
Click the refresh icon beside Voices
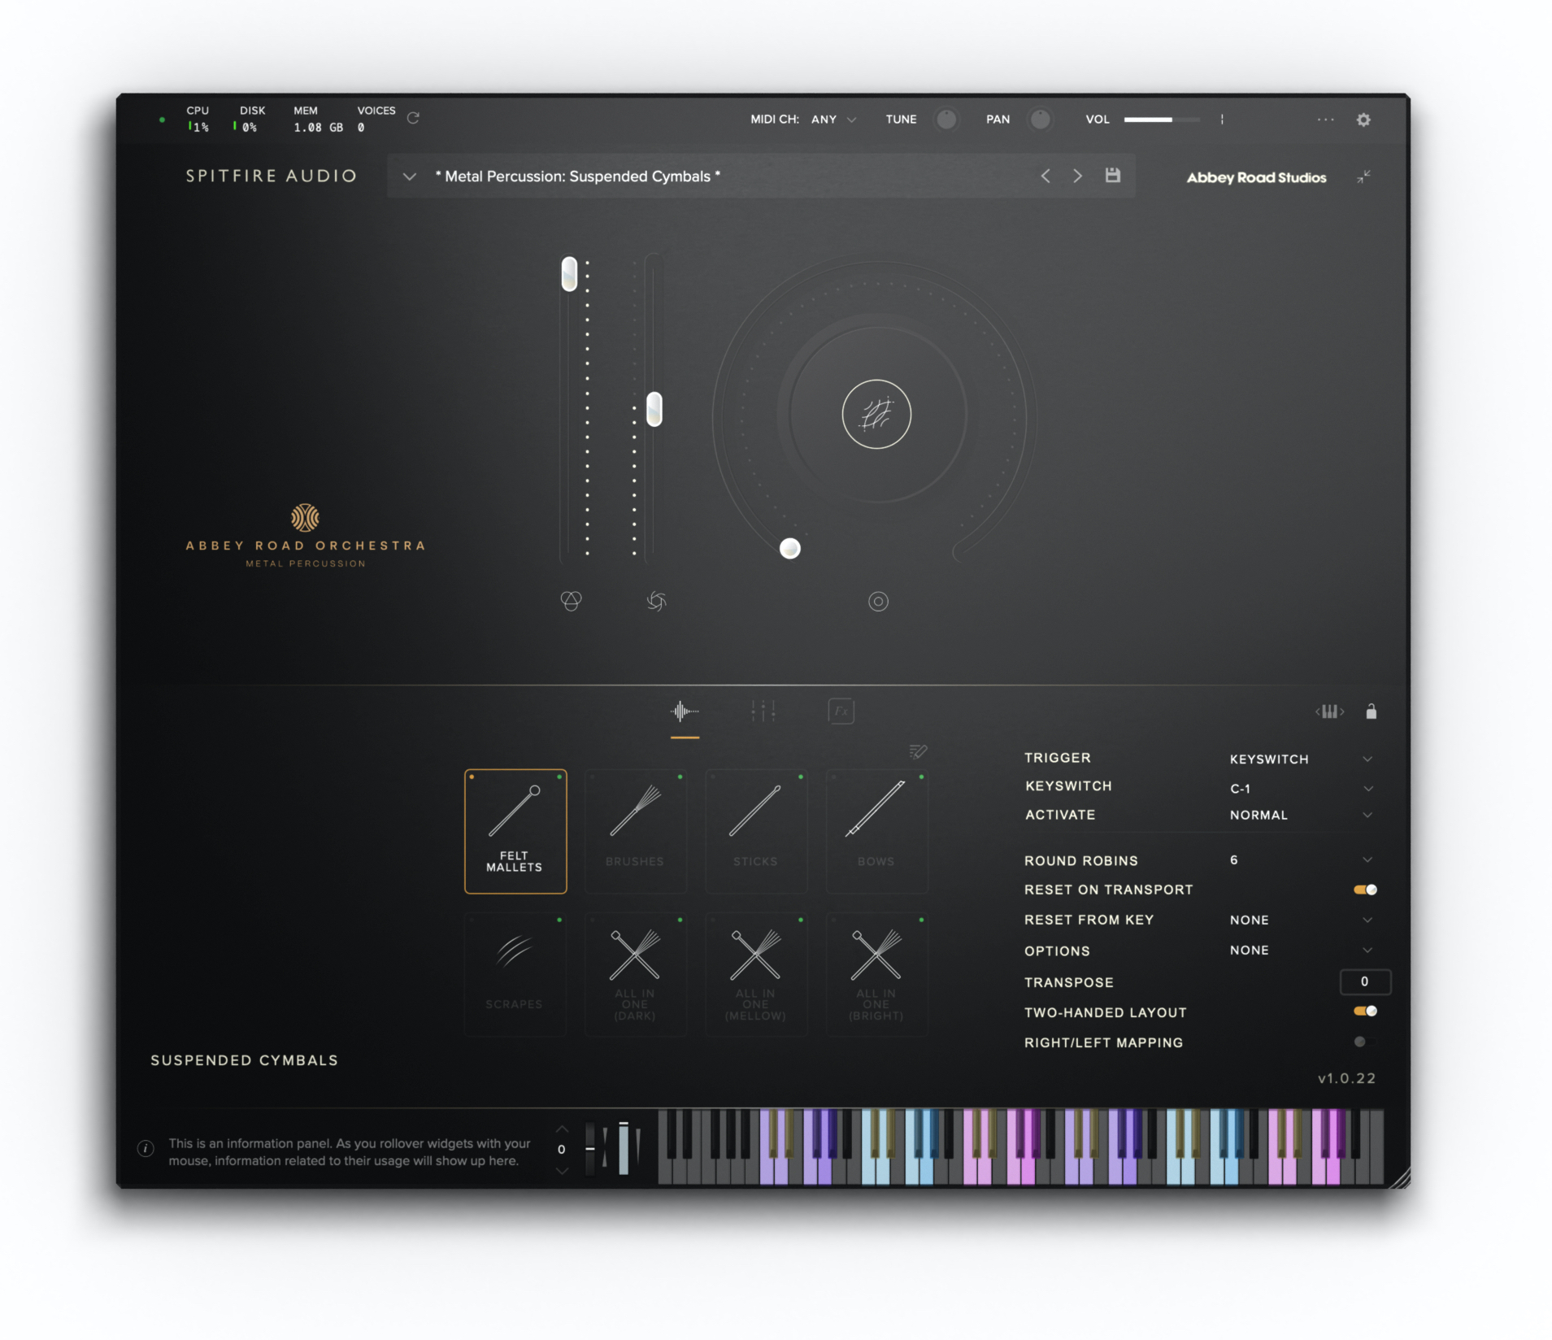click(x=413, y=118)
